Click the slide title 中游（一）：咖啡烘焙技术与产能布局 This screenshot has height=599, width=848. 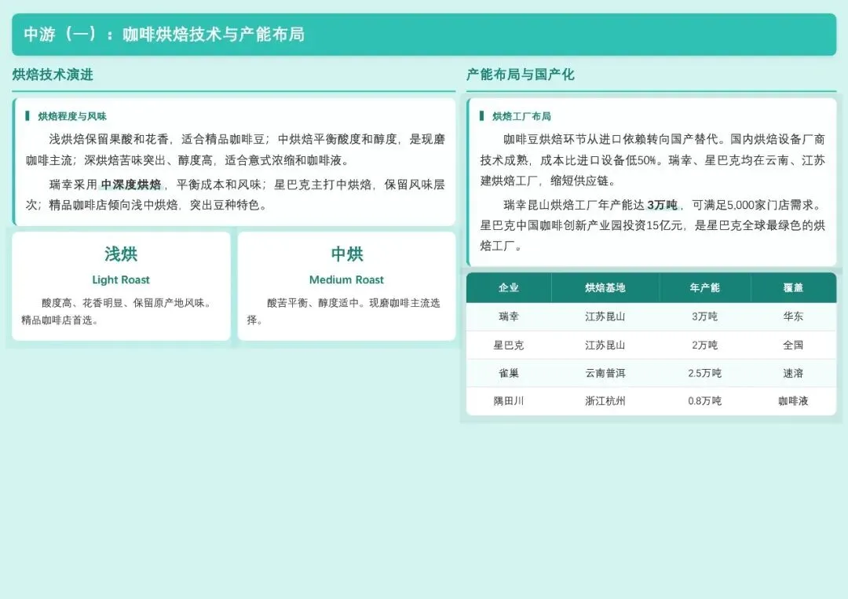164,34
